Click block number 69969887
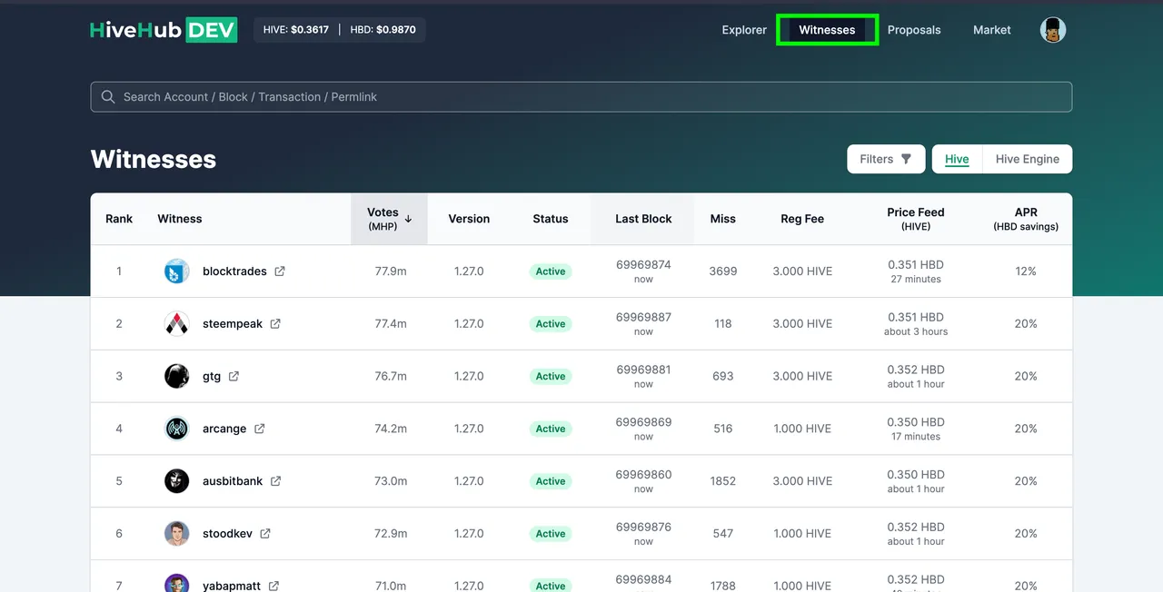The width and height of the screenshot is (1163, 592). (643, 318)
